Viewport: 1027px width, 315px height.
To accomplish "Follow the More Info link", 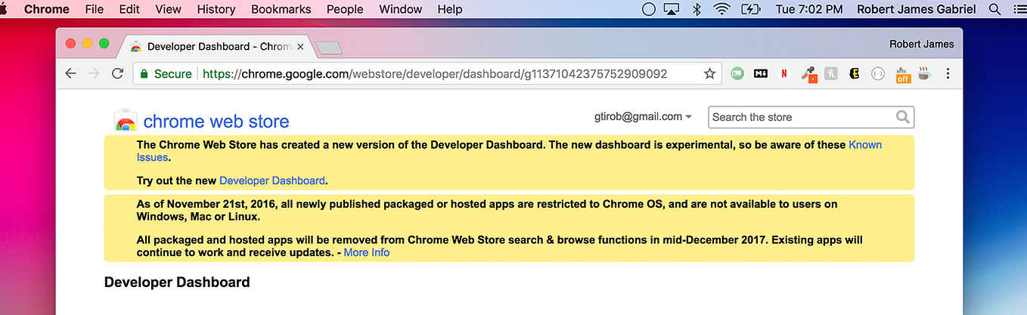I will coord(367,252).
